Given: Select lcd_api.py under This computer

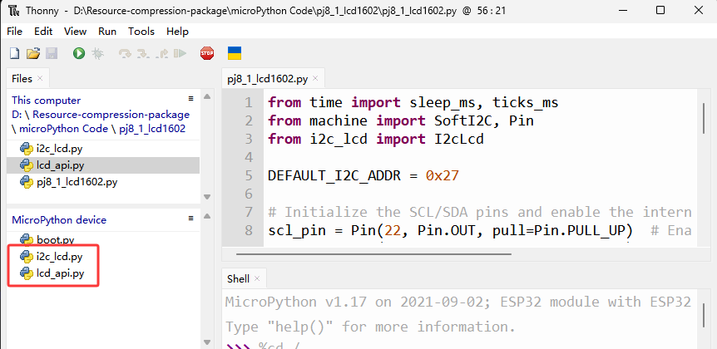Looking at the screenshot, I should pos(103,165).
